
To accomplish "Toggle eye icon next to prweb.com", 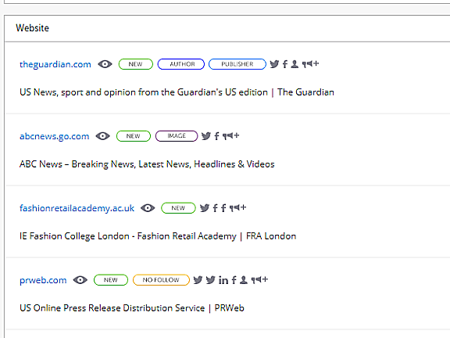I will coord(80,279).
